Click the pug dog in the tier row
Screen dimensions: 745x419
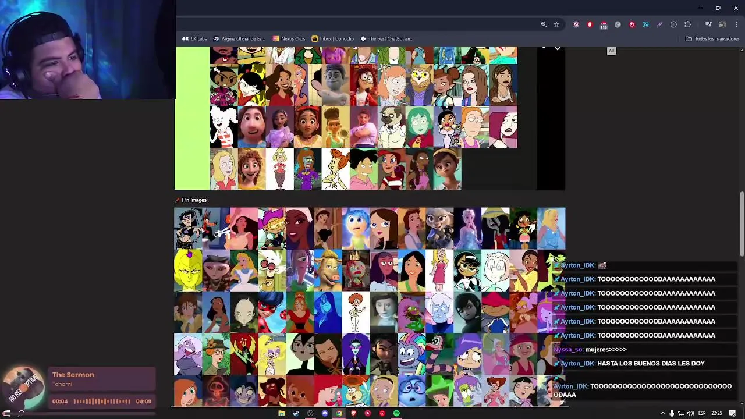click(391, 127)
